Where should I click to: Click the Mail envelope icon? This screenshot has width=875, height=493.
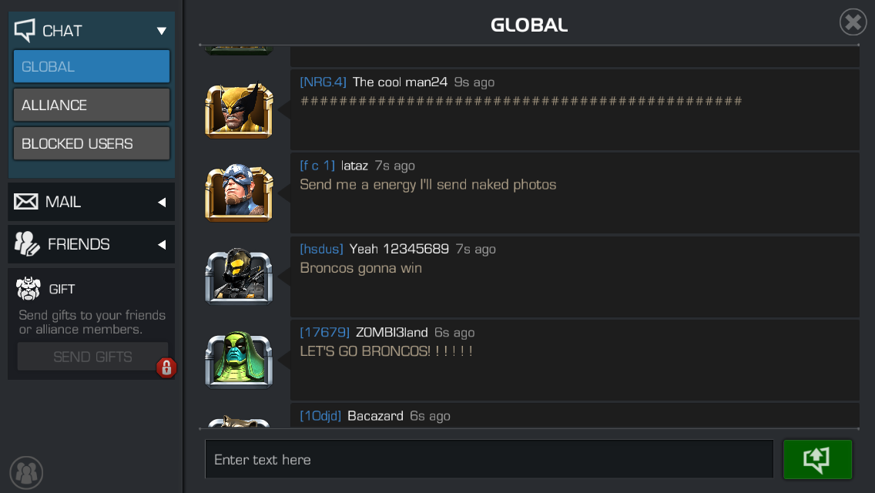(25, 202)
